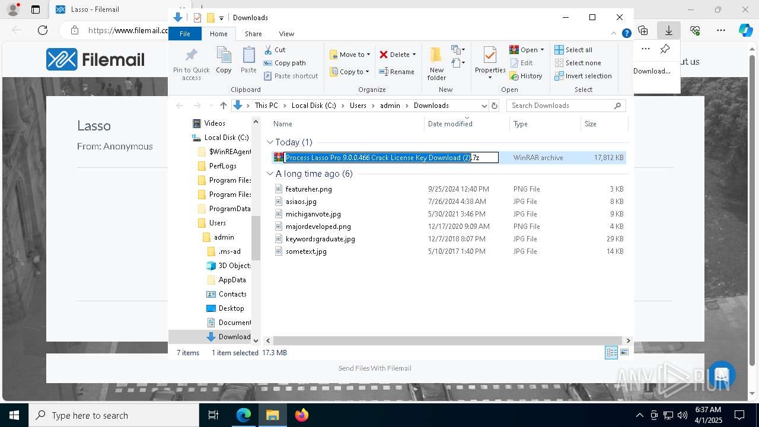
Task: Click browser refresh button in Edge
Action: 43,30
